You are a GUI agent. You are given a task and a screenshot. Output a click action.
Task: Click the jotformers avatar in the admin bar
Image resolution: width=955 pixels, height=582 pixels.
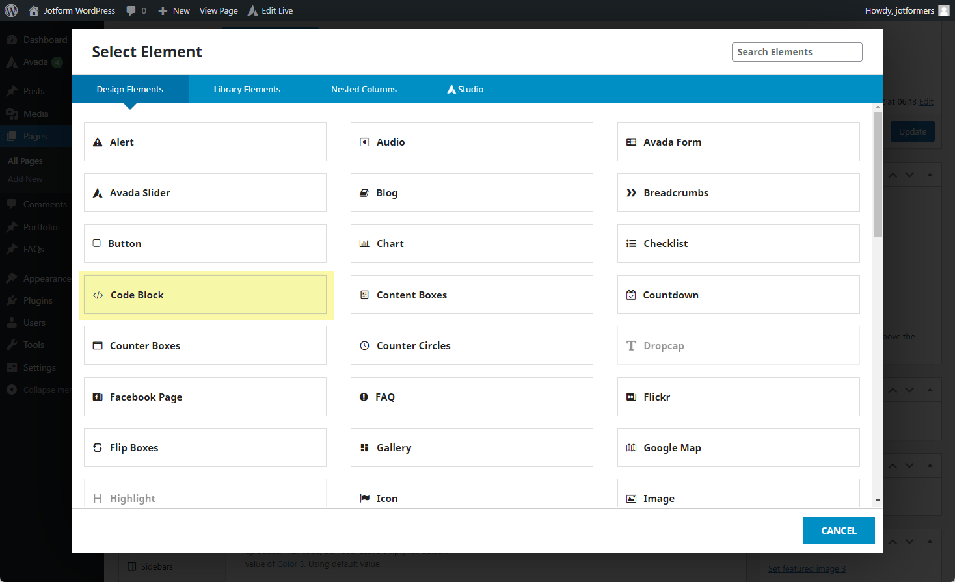point(944,10)
